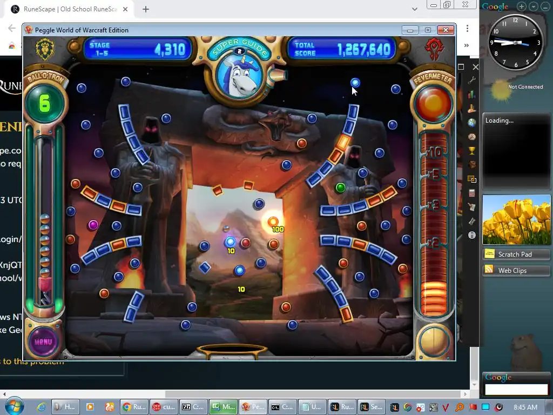Click the analog clock gadget
This screenshot has width=553, height=415.
[515, 42]
